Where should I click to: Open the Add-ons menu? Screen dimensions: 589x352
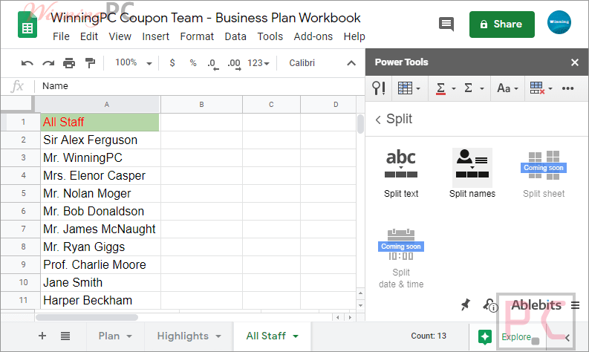(x=313, y=36)
